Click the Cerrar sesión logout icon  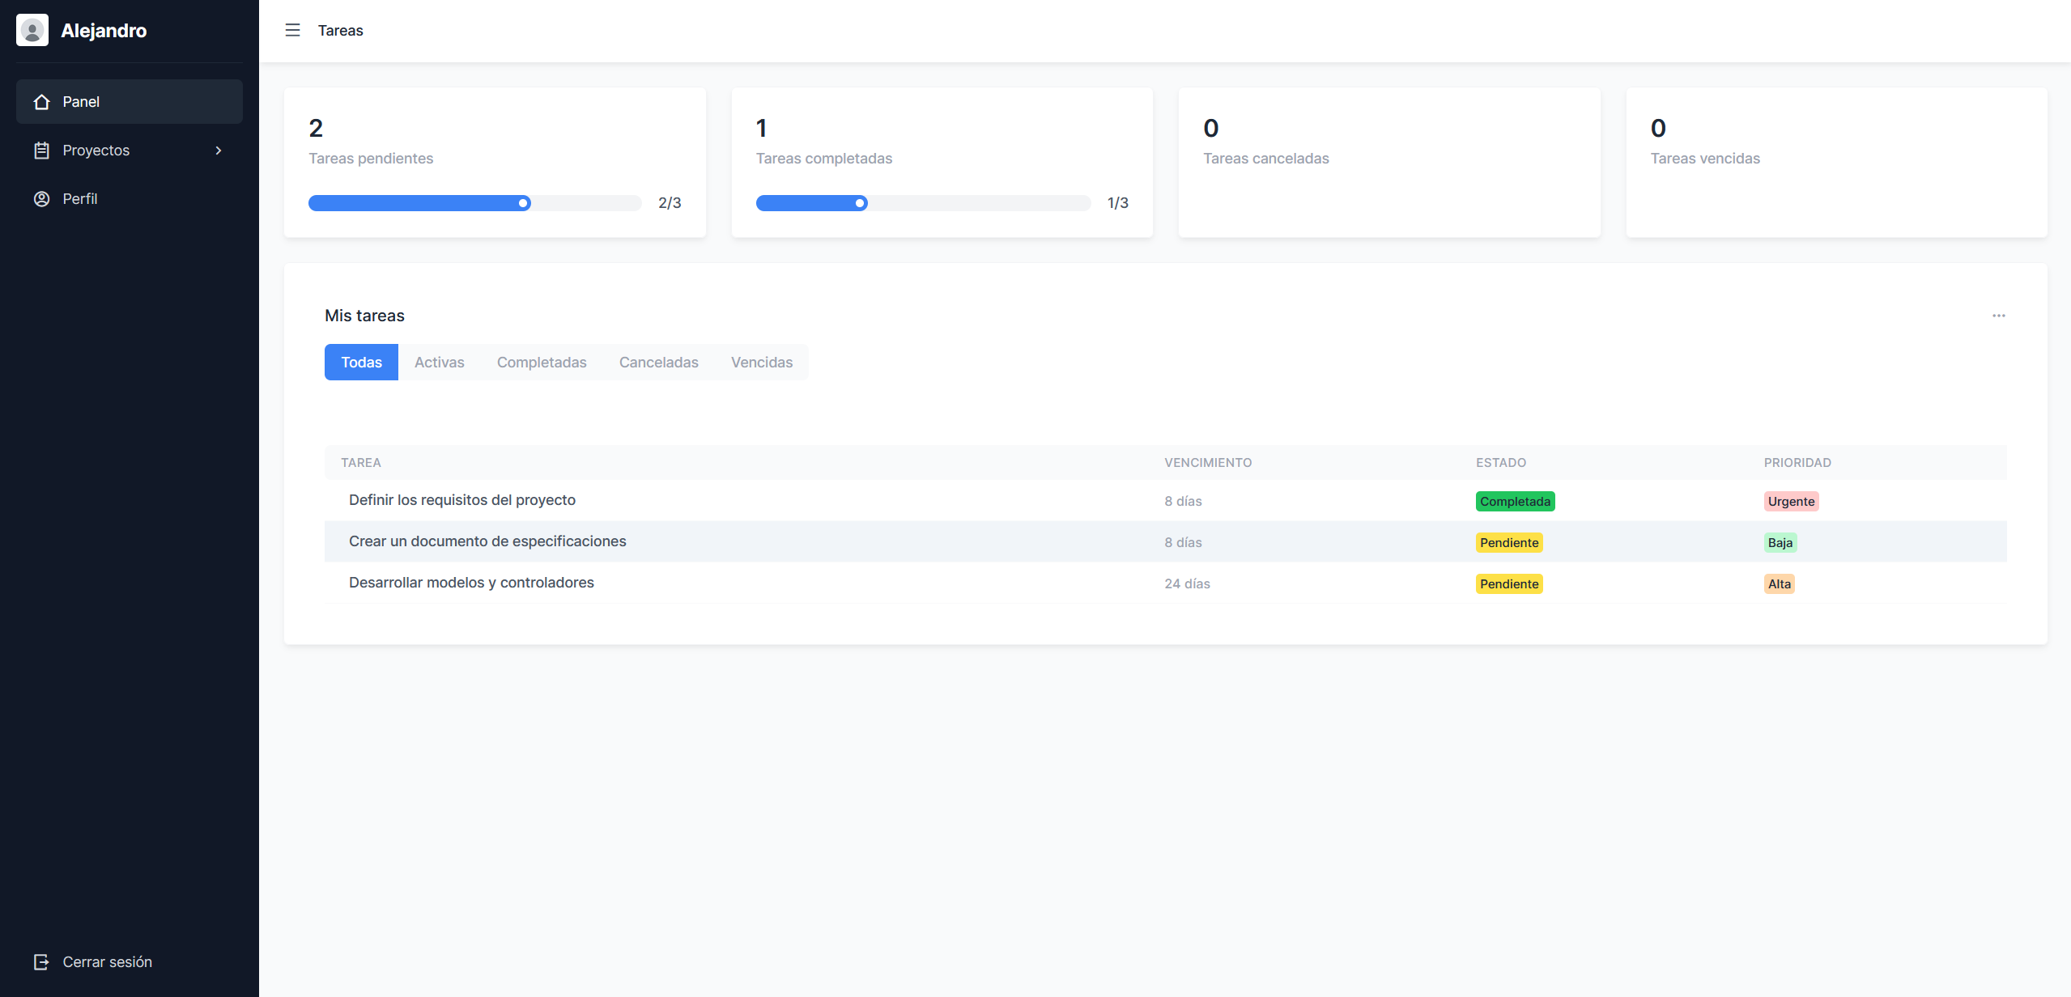click(41, 961)
